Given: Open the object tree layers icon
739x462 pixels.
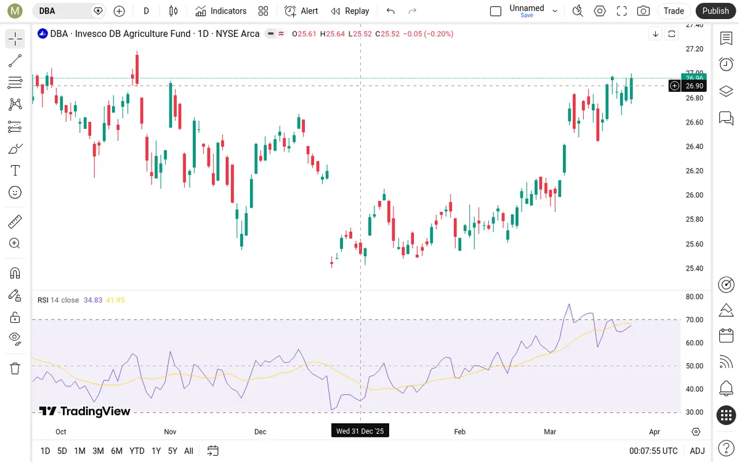Looking at the screenshot, I should point(726,91).
